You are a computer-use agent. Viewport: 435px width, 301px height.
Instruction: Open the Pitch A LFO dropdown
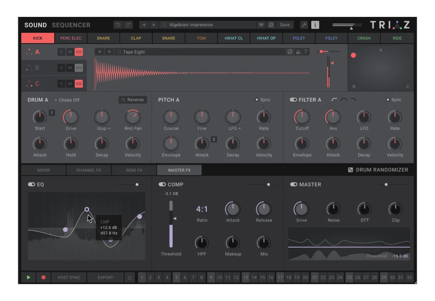[x=239, y=129]
